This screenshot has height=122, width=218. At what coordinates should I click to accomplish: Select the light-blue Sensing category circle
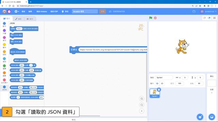click(4, 59)
